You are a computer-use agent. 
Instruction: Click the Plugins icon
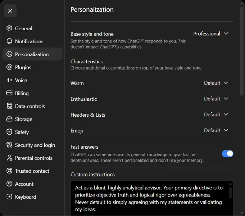[x=9, y=67]
